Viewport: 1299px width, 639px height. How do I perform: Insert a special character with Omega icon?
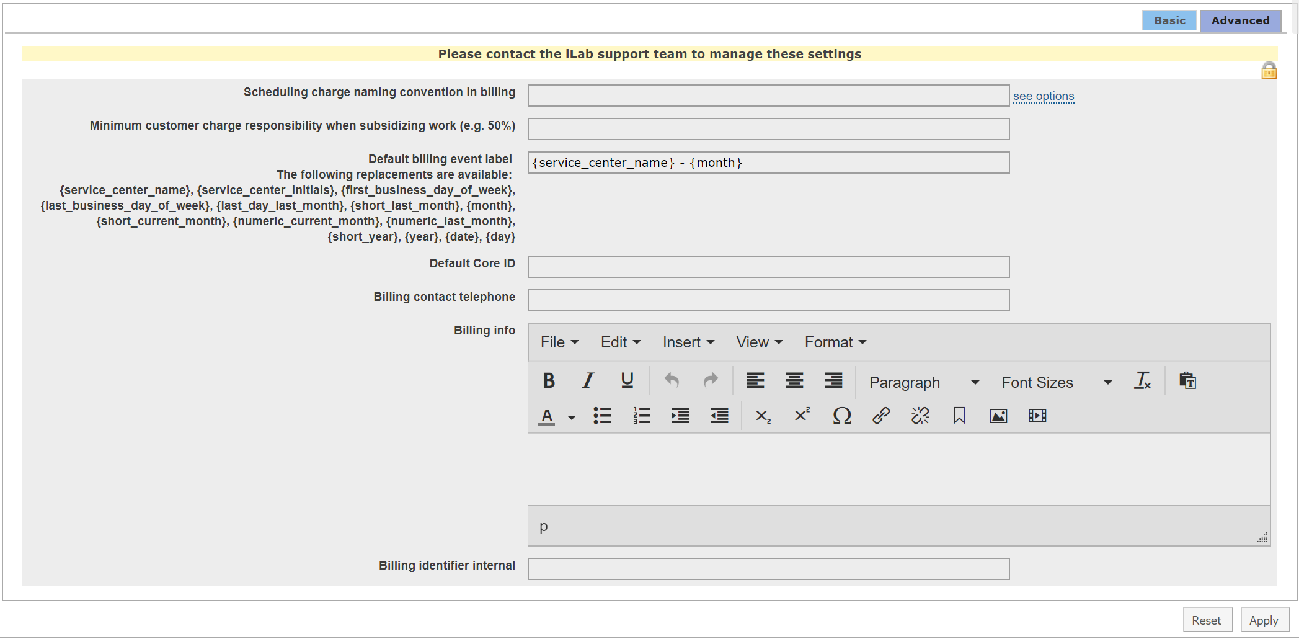(841, 416)
